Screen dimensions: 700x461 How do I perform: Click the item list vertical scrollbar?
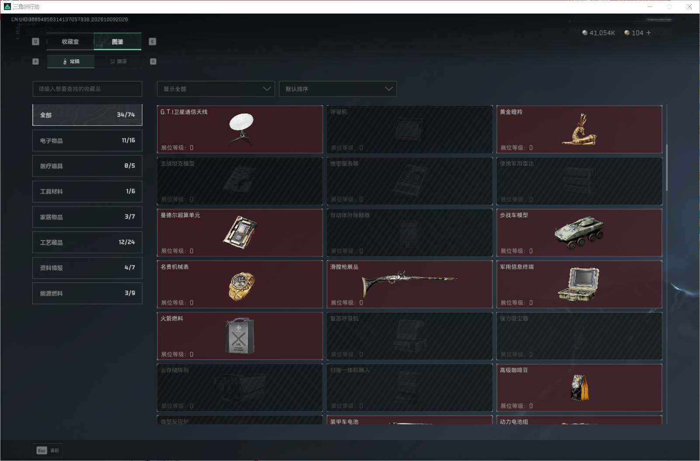coord(667,168)
